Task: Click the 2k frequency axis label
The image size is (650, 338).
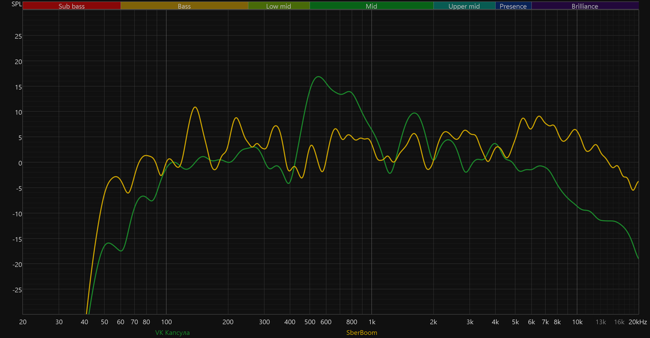Action: click(433, 322)
